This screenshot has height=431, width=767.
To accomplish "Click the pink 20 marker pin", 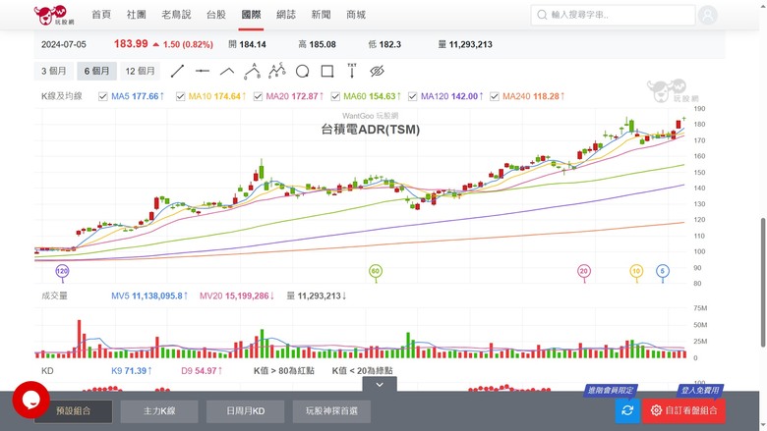I will 583,271.
